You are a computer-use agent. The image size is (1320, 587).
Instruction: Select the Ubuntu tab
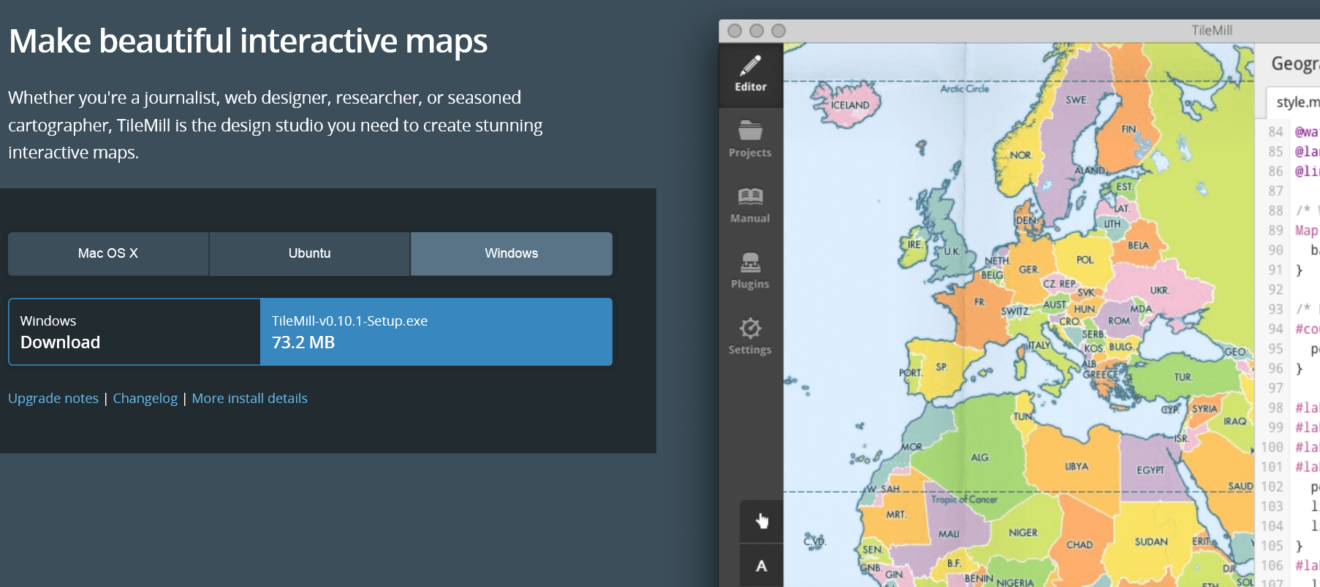[310, 253]
